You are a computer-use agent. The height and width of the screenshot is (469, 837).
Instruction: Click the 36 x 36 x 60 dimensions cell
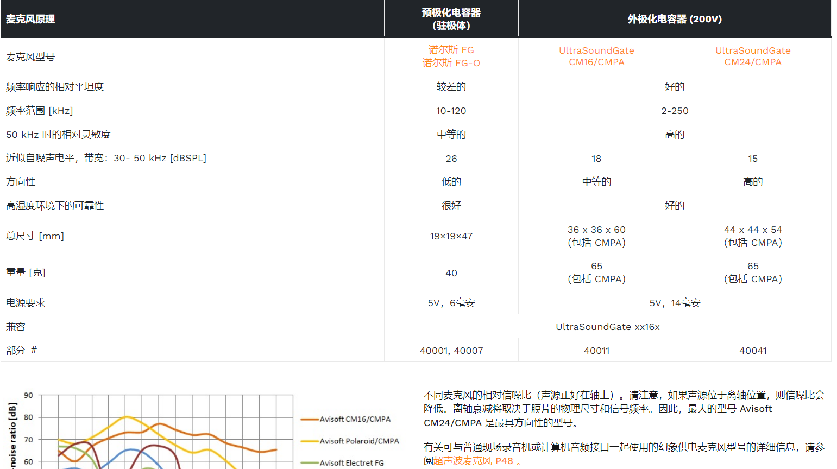click(x=596, y=236)
